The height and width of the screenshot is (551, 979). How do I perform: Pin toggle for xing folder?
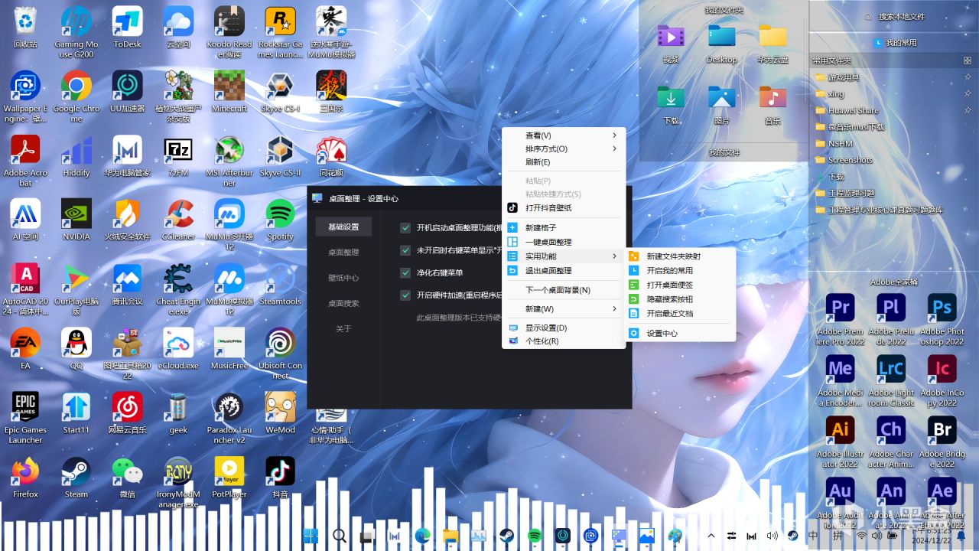(968, 94)
